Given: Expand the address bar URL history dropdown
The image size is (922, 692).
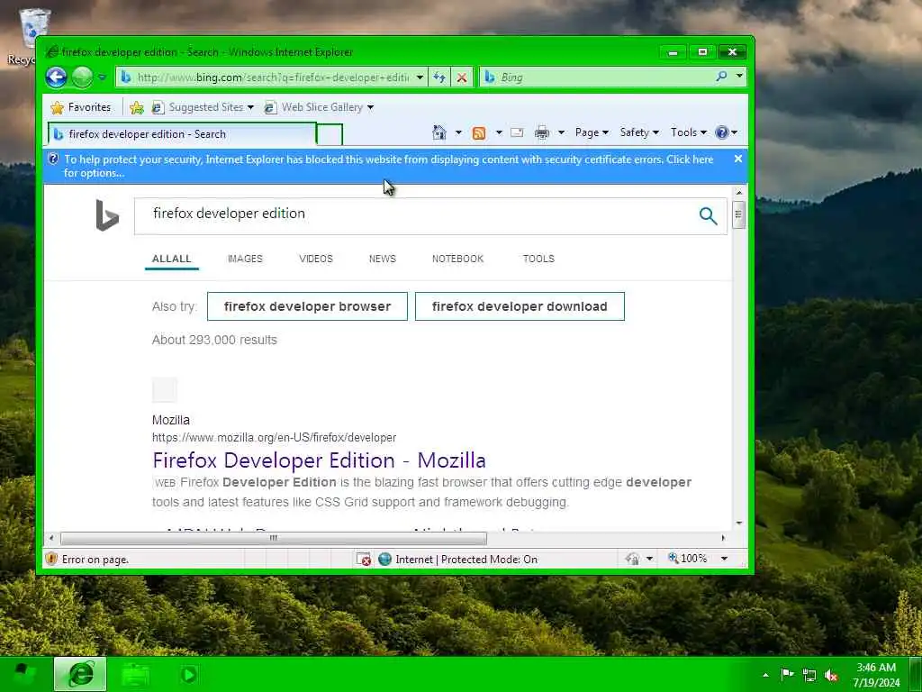Looking at the screenshot, I should tap(420, 77).
